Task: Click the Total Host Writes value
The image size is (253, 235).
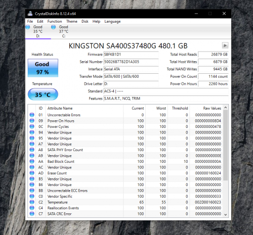Action: coord(213,62)
